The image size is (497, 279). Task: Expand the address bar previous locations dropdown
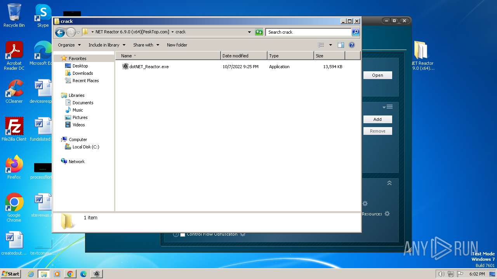click(249, 32)
